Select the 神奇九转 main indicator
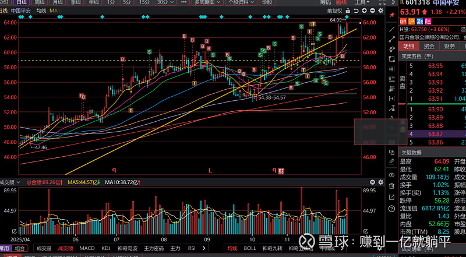This screenshot has height=257, width=466. point(272,248)
